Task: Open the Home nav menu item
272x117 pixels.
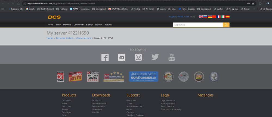Action: (51, 25)
